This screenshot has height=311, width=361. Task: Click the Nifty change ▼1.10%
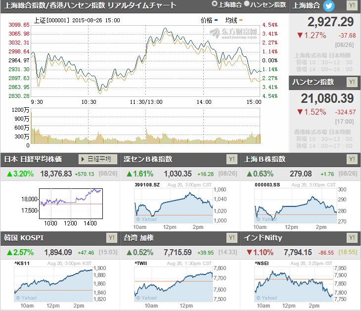point(260,253)
